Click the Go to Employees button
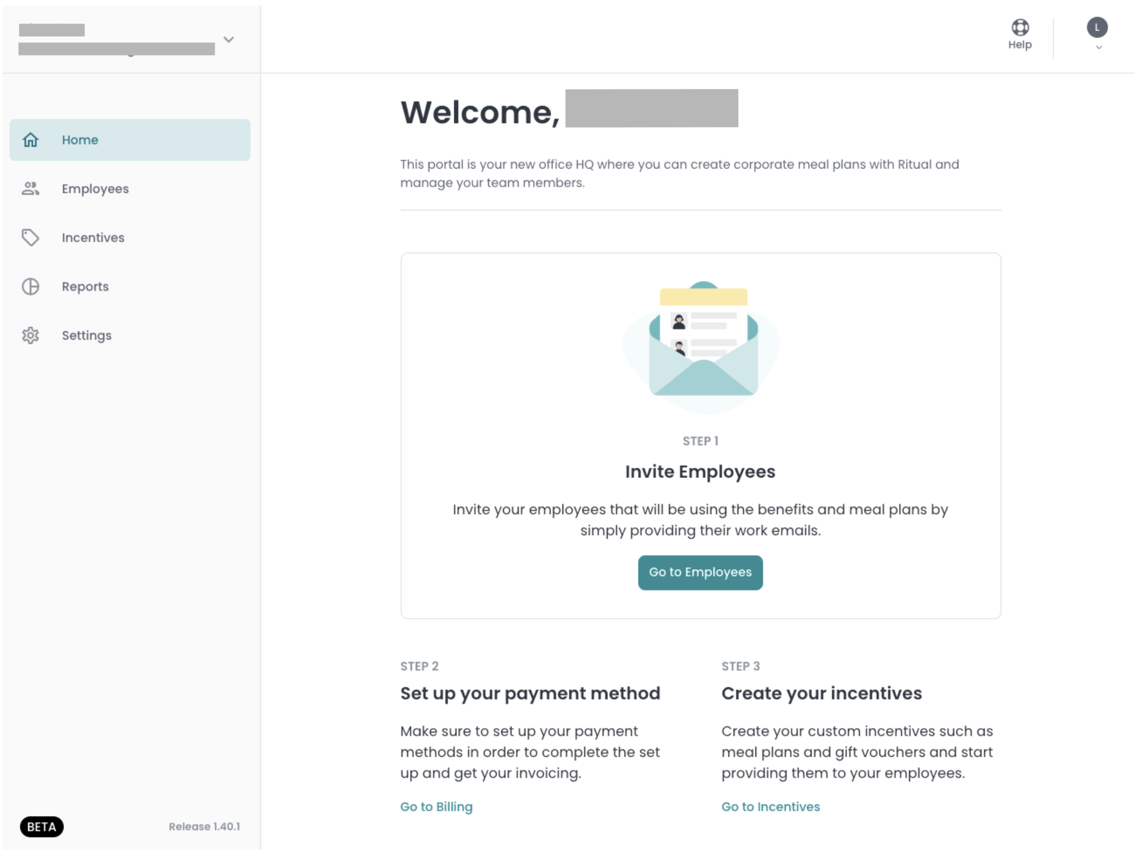Image resolution: width=1145 pixels, height=850 pixels. (700, 572)
